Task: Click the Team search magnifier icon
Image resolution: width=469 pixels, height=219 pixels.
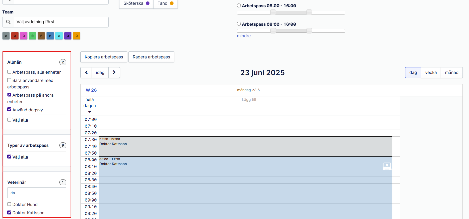Action: click(8, 22)
